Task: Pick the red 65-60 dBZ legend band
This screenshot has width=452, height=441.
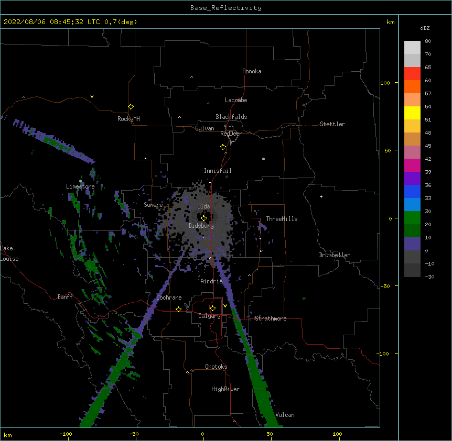Action: coord(412,73)
